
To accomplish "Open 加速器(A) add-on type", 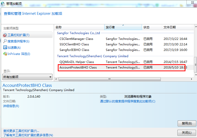I will coord(14,48).
